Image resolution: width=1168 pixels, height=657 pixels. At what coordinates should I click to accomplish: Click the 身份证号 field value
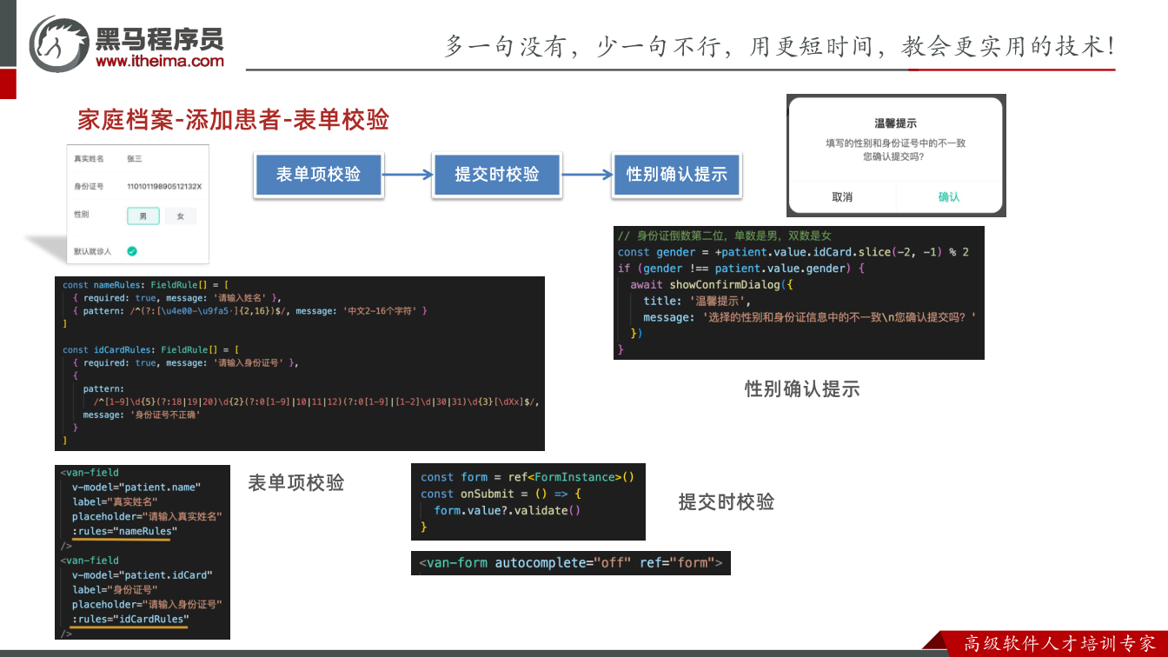(x=164, y=186)
